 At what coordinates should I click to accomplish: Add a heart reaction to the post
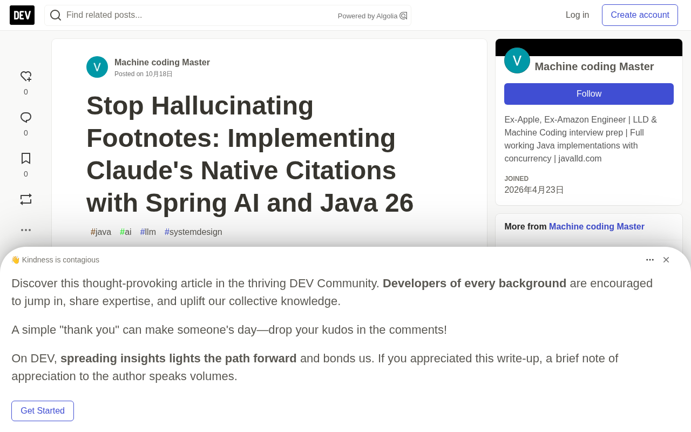(x=26, y=77)
